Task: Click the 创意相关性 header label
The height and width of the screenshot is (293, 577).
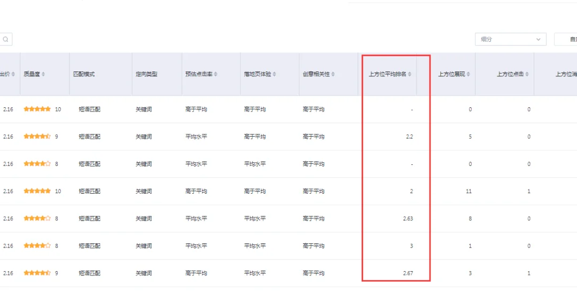Action: coord(316,74)
